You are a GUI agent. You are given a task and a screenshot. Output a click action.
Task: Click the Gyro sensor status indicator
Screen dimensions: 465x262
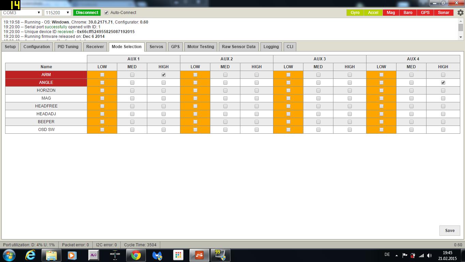point(355,13)
